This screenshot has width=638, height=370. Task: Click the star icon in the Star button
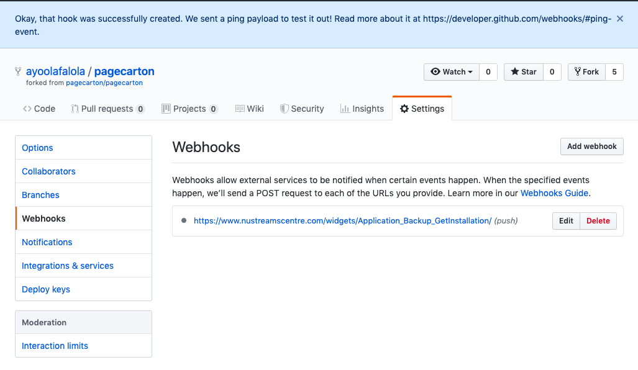click(x=515, y=71)
